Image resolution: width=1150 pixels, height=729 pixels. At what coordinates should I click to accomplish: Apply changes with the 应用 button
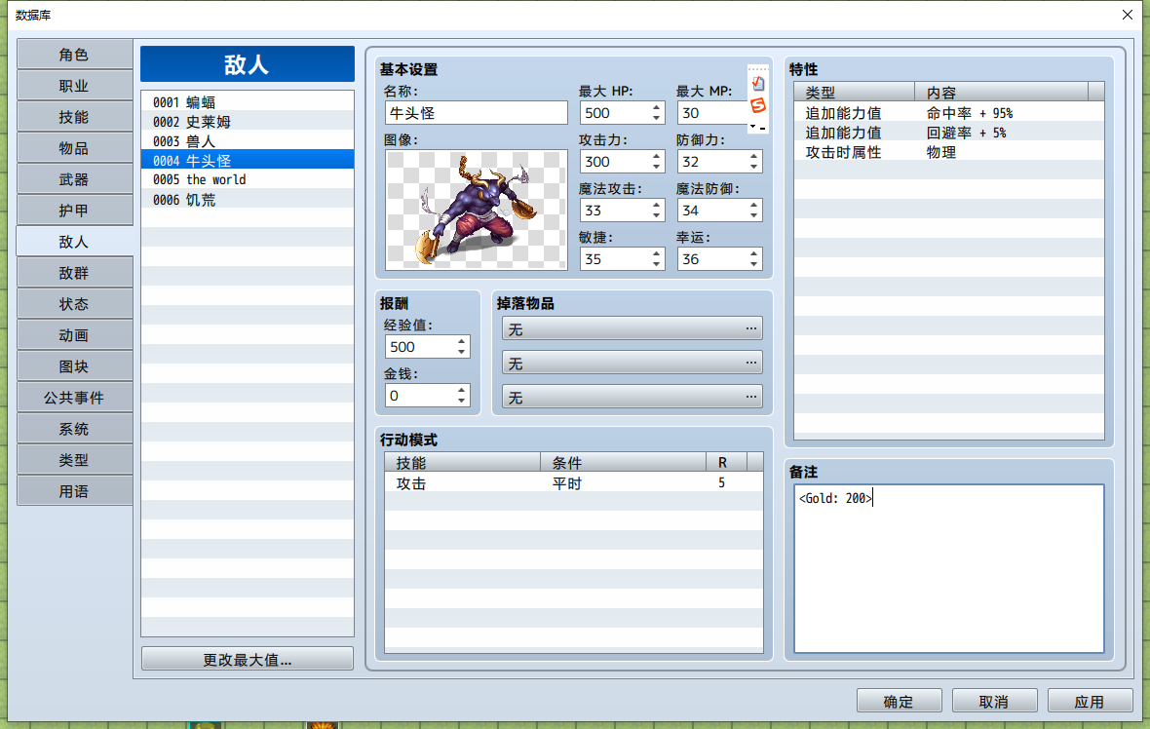tap(1090, 701)
